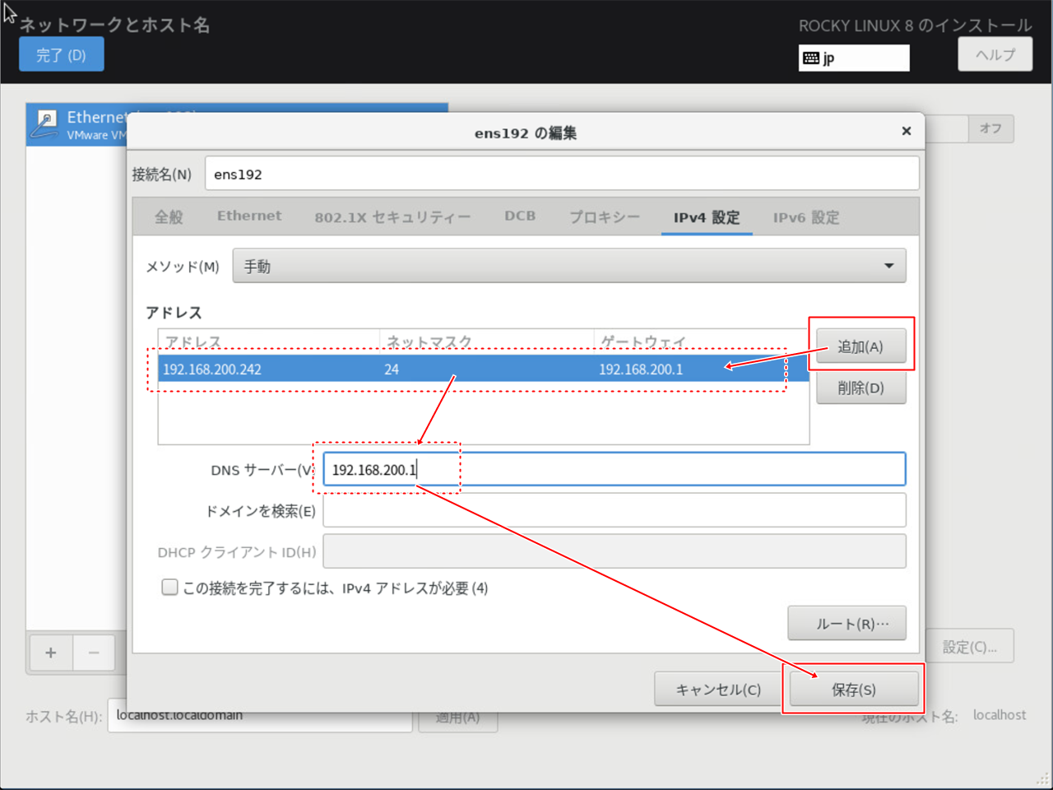The height and width of the screenshot is (790, 1053).
Task: Click the plus icon to add device
Action: [x=51, y=653]
